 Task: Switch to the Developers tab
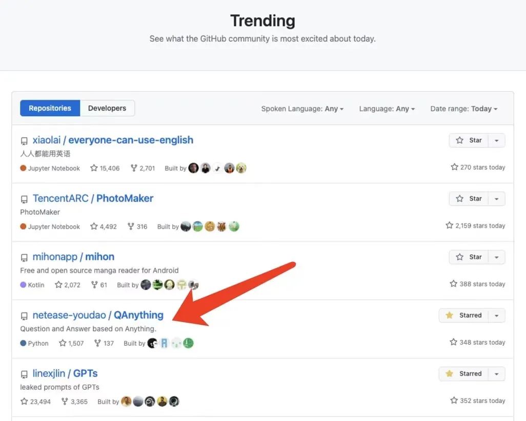[107, 108]
